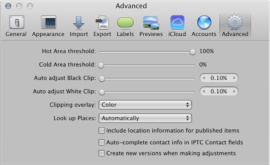Close the Advanced preferences window

tap(8, 6)
